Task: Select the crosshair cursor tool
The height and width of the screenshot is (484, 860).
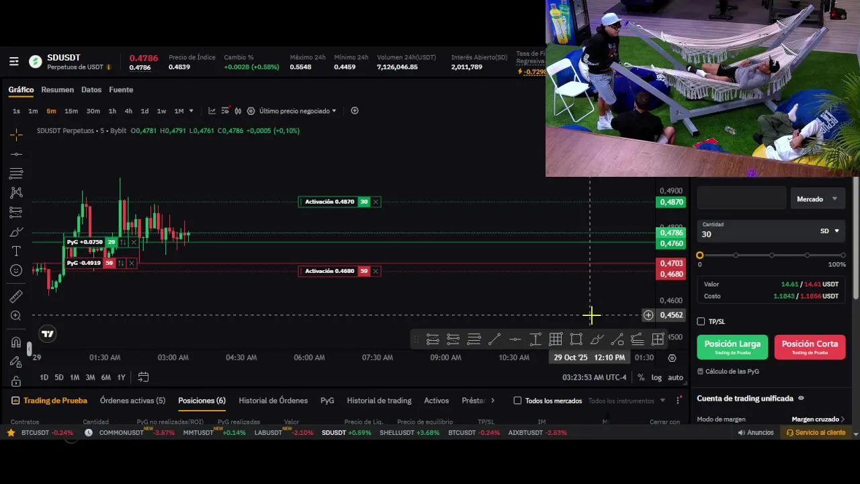Action: pyautogui.click(x=16, y=135)
